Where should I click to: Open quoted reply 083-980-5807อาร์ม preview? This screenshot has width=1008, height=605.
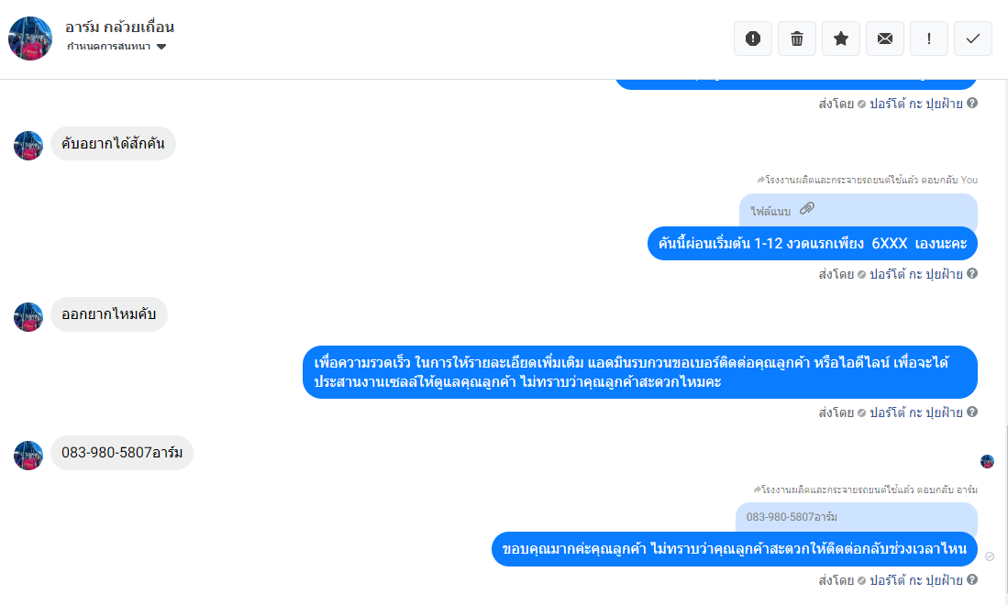857,517
